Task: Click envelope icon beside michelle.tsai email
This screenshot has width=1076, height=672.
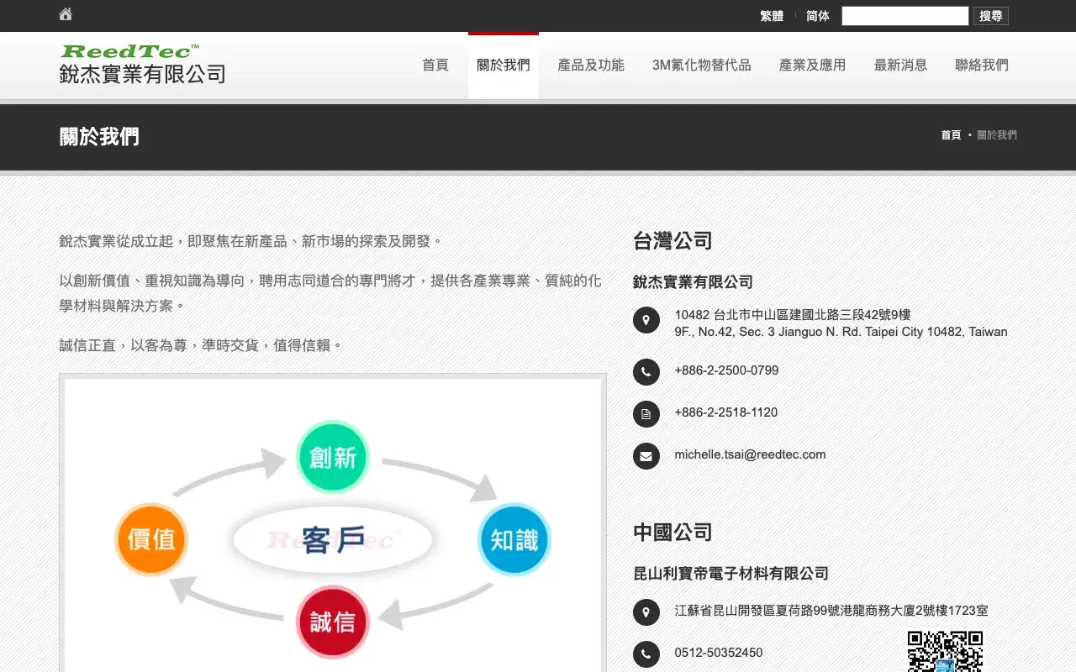Action: (x=646, y=455)
